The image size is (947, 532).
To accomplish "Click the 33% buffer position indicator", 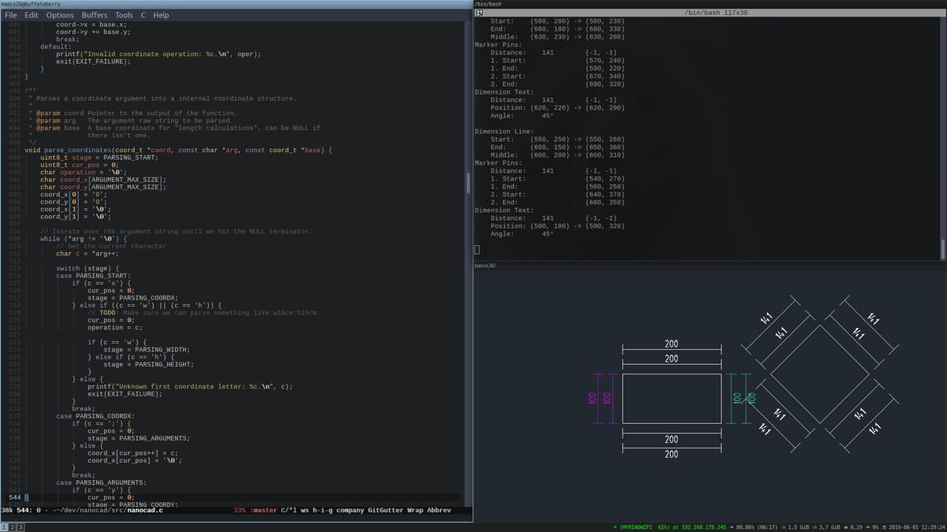I will (241, 510).
